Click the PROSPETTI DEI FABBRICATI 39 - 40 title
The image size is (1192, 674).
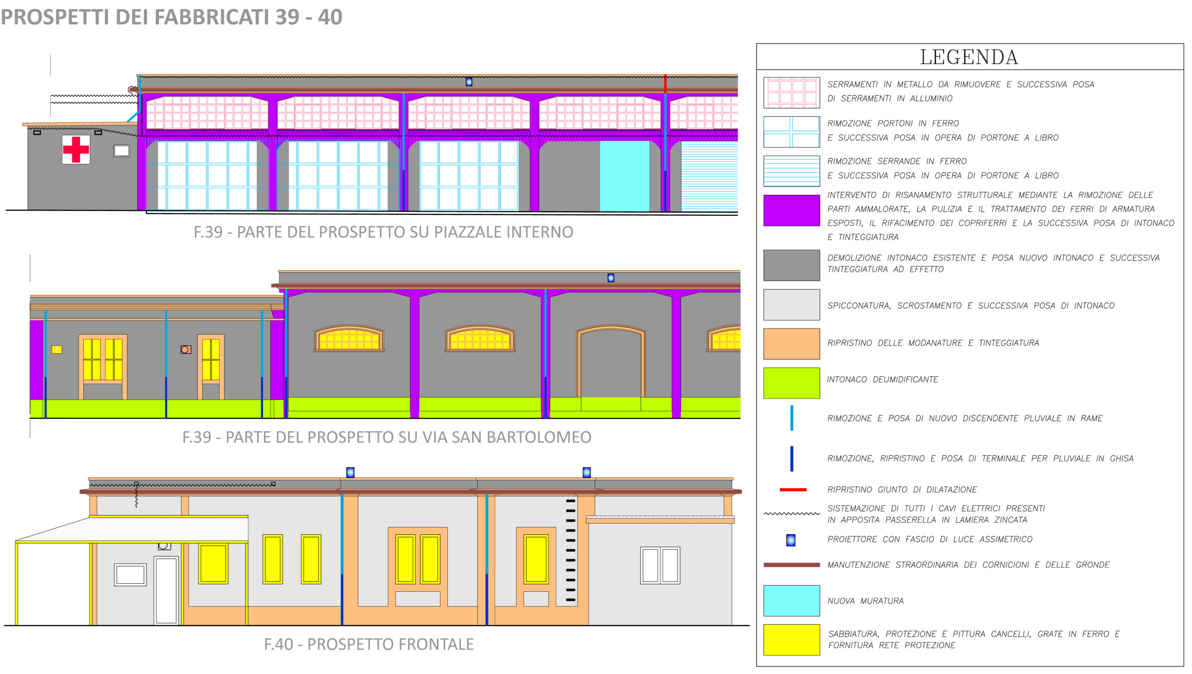(x=171, y=17)
